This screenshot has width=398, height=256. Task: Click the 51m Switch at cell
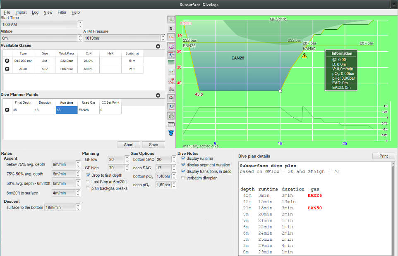point(132,61)
